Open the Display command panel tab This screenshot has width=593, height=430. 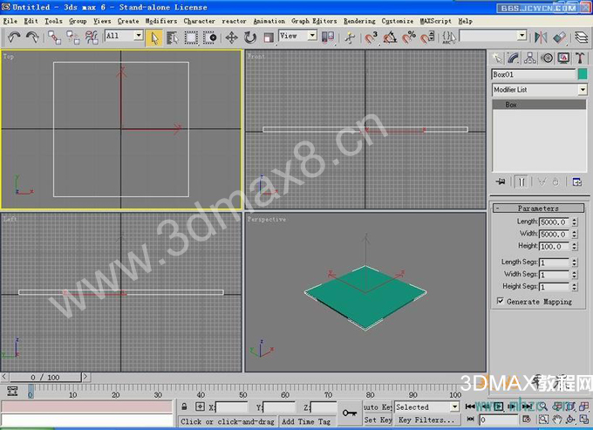coord(562,58)
